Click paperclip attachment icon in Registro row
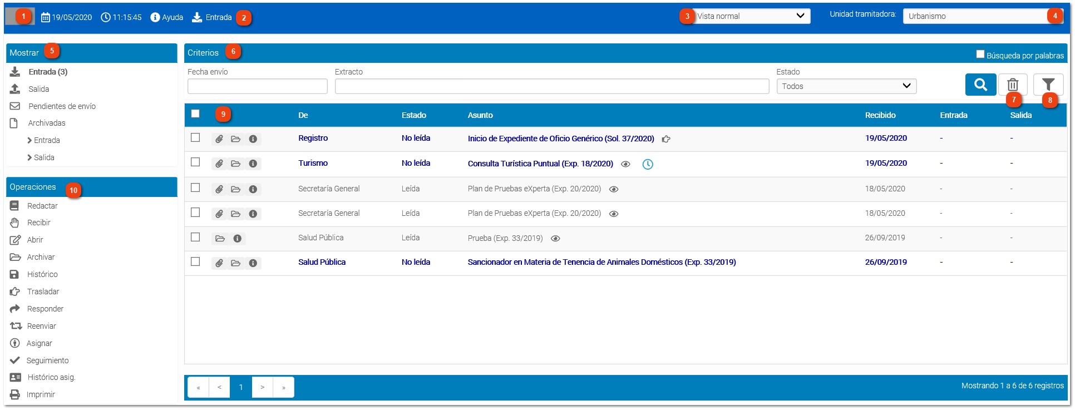 (x=219, y=139)
